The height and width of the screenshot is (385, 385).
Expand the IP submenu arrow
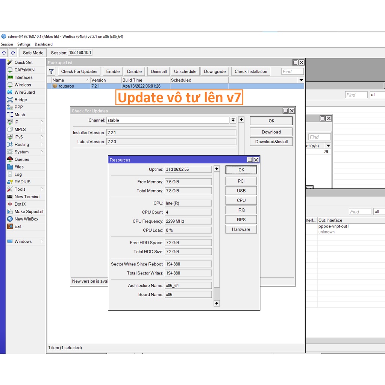click(x=41, y=122)
